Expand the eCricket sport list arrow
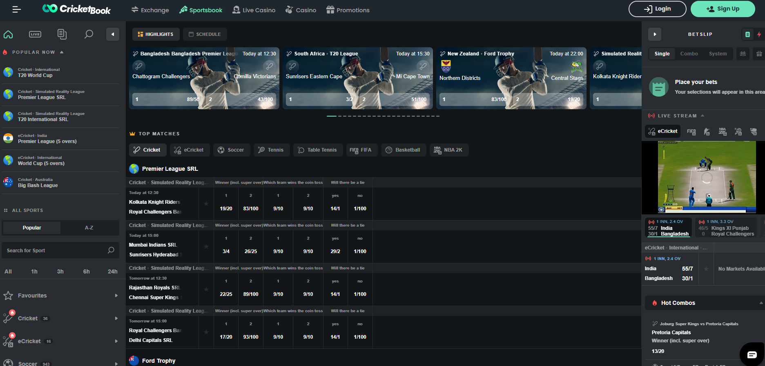 116,341
